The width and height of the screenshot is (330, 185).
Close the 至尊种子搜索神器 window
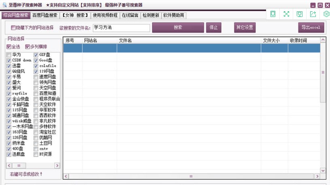tap(327, 5)
